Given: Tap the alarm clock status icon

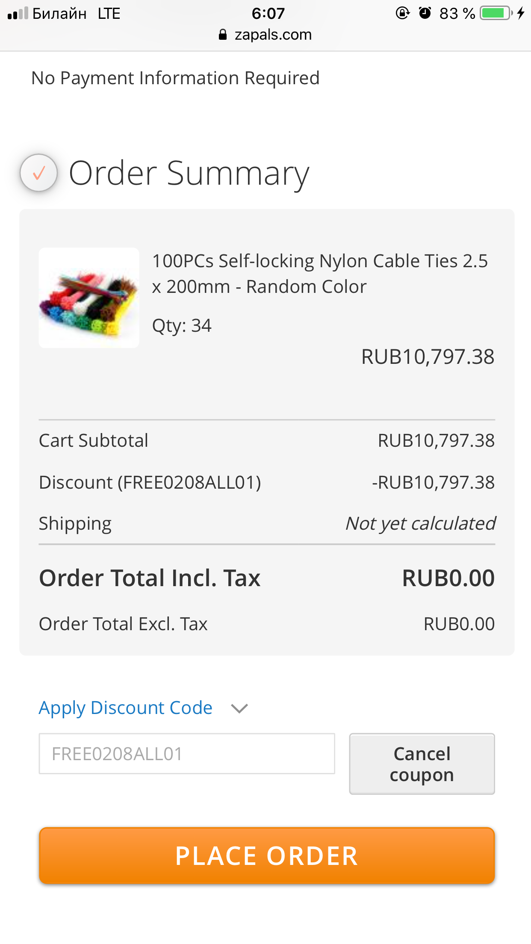Looking at the screenshot, I should tap(425, 13).
